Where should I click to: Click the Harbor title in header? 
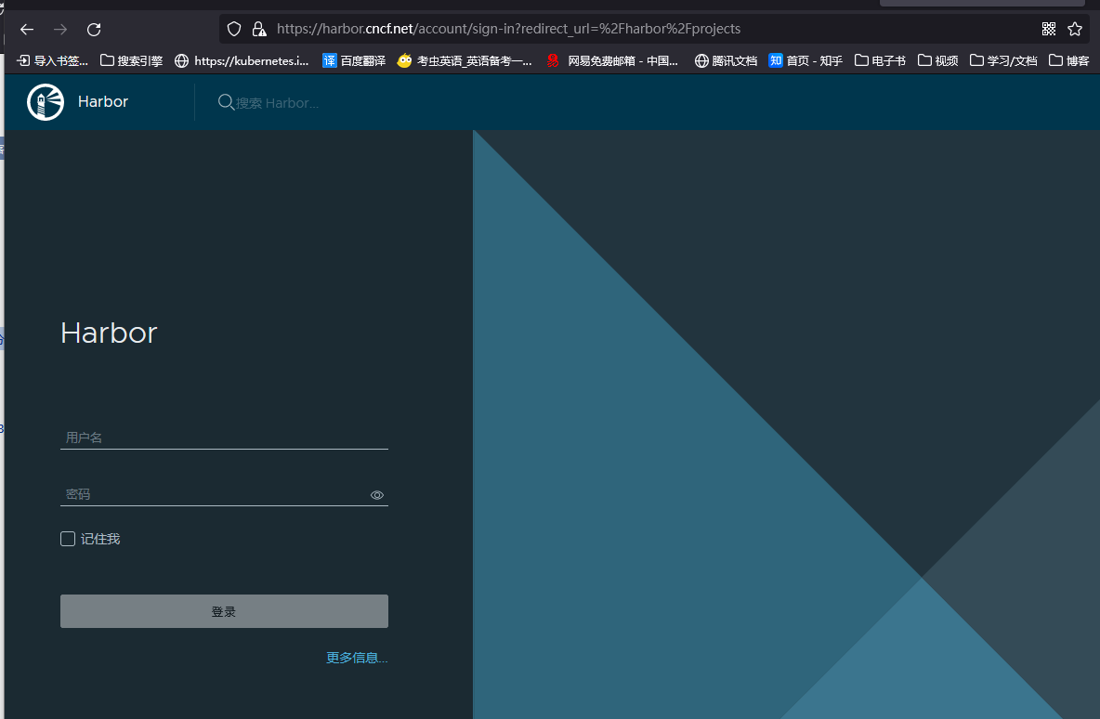[103, 101]
